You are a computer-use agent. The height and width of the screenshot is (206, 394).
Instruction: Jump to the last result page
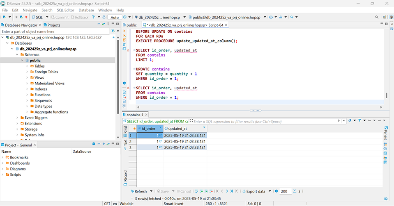(233, 191)
